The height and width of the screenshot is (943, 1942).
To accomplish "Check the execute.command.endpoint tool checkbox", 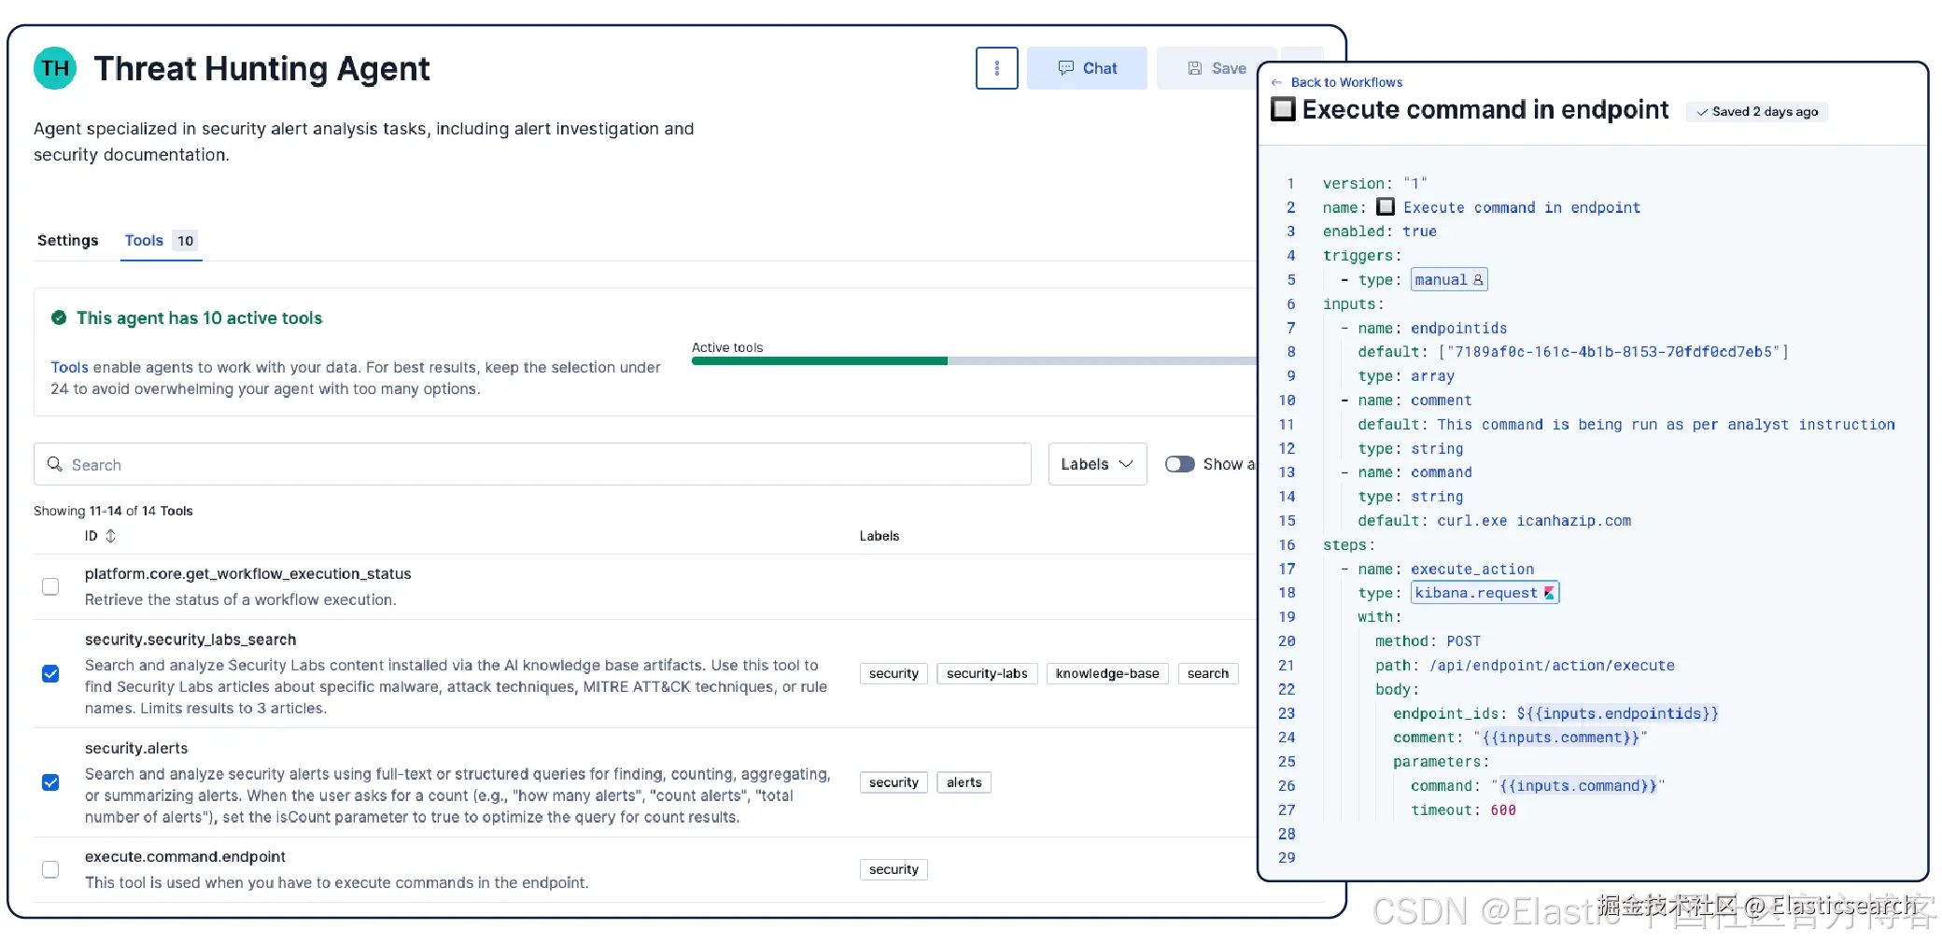I will [50, 869].
